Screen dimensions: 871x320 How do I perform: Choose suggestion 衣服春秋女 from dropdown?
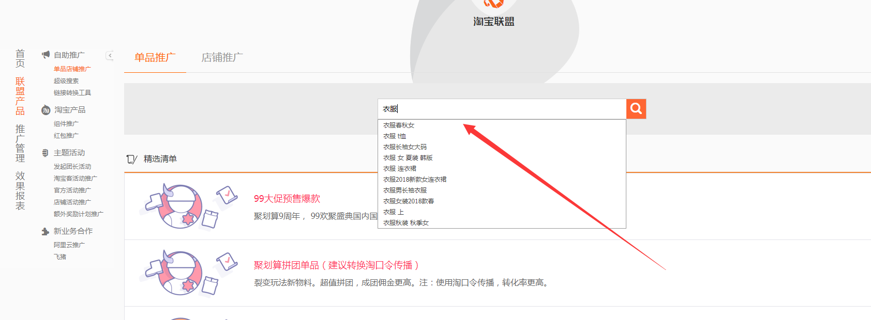[399, 125]
